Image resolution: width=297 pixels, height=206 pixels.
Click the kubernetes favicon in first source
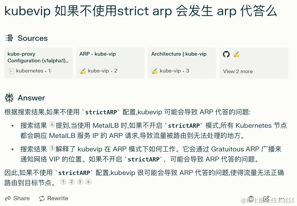click(11, 71)
